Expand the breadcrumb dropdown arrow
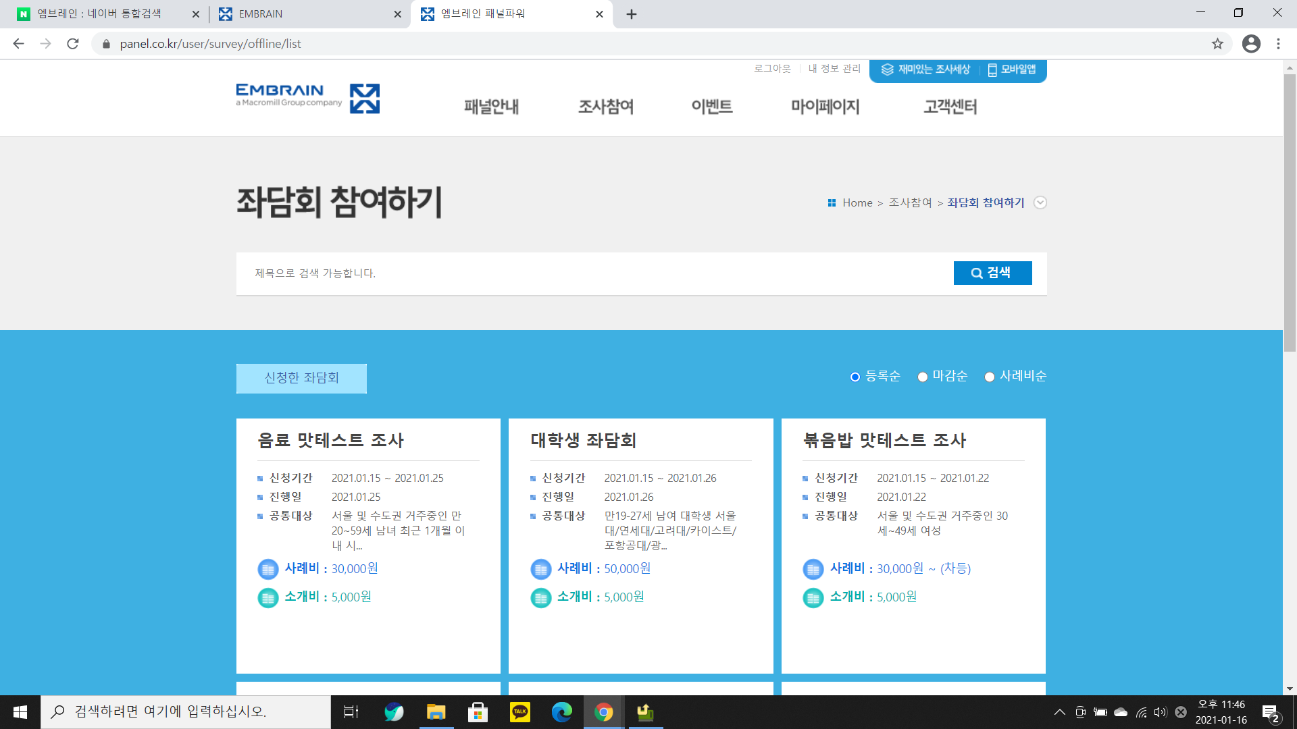1297x729 pixels. click(1040, 202)
